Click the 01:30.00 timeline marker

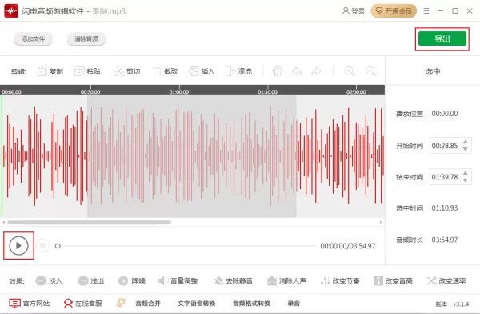267,91
